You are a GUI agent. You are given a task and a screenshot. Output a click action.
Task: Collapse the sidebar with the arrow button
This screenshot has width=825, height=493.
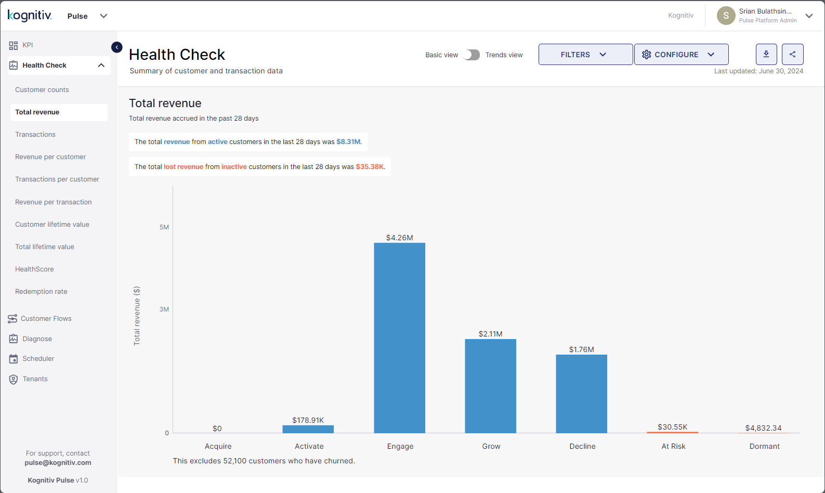pyautogui.click(x=117, y=47)
